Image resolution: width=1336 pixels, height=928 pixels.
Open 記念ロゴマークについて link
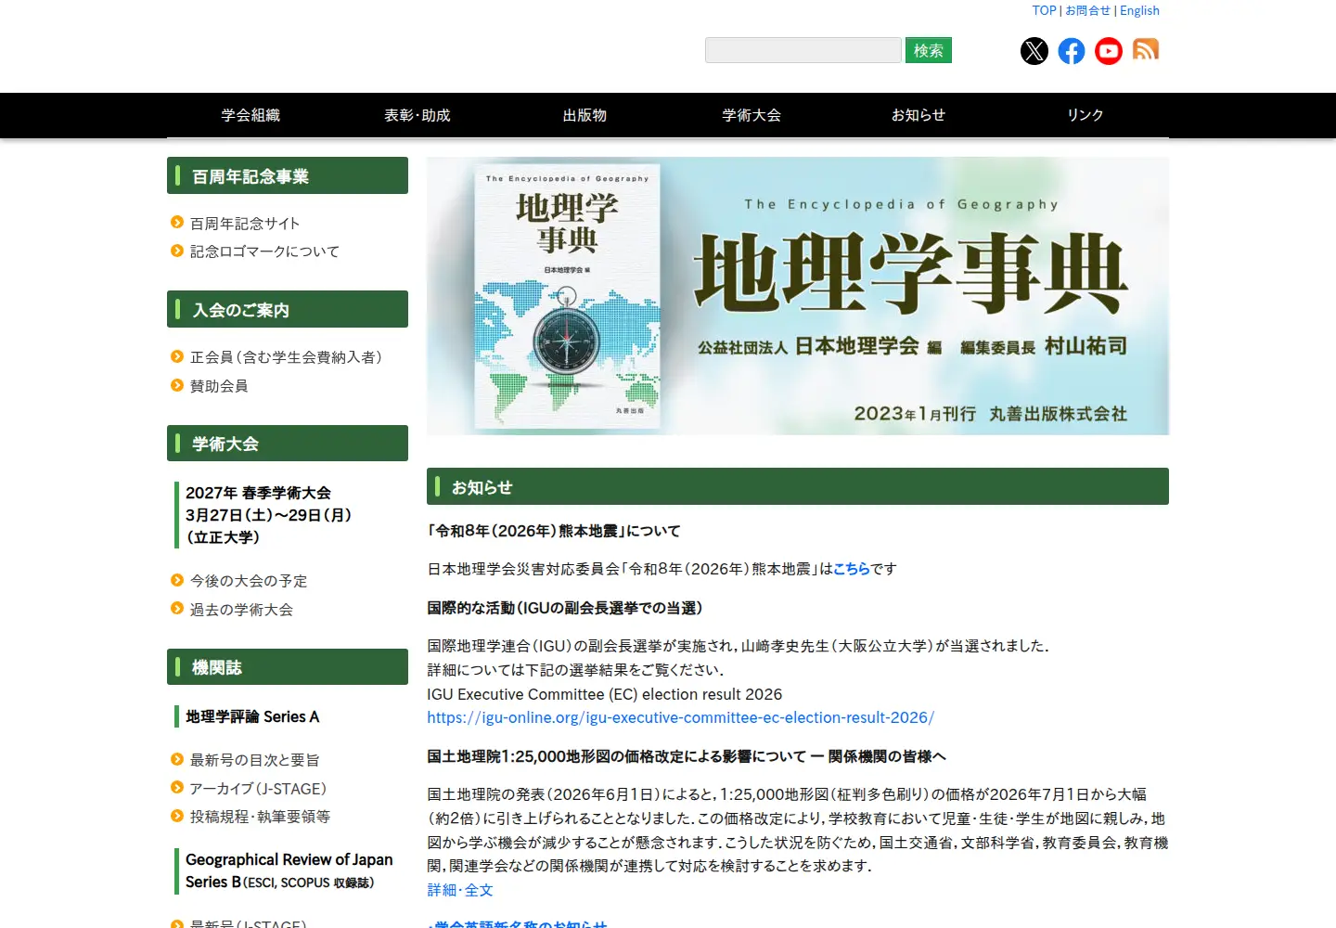point(264,251)
